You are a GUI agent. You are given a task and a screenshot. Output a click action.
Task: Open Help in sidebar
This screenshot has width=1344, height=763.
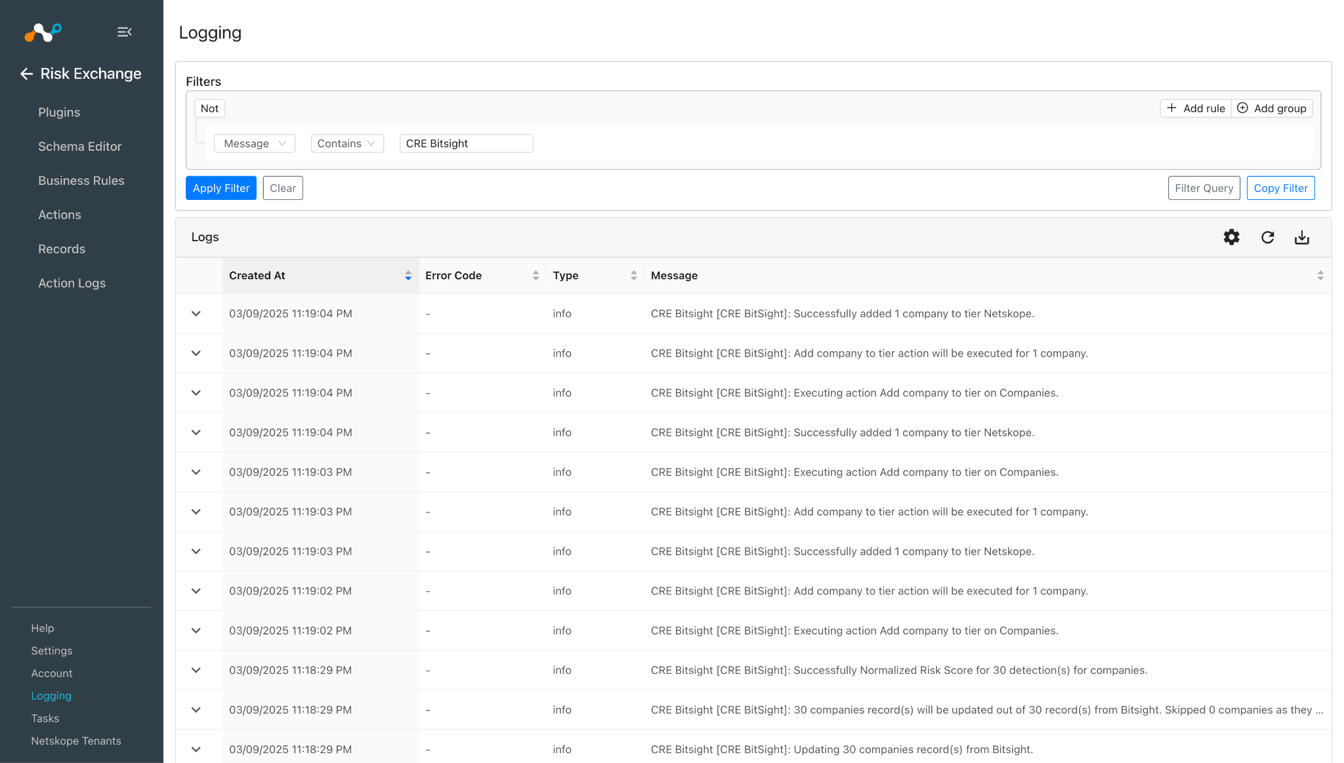pos(43,629)
